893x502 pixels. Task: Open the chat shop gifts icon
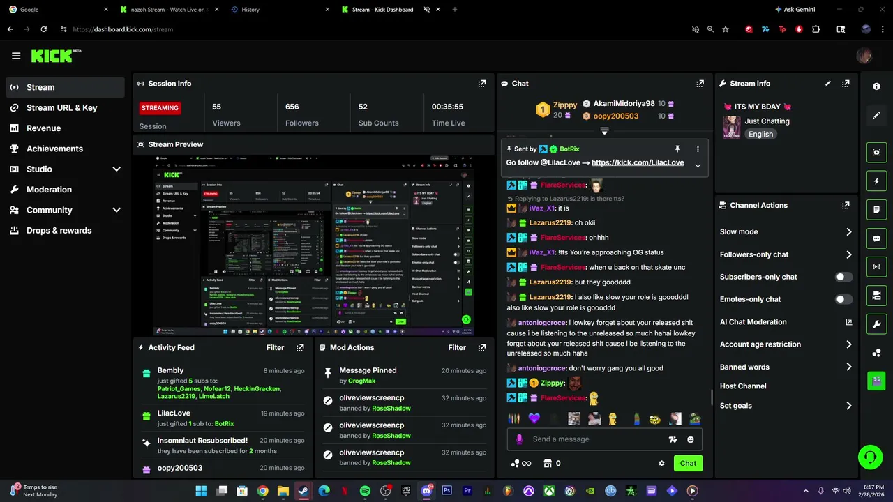pyautogui.click(x=548, y=463)
